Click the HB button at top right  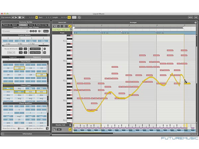coord(196,18)
